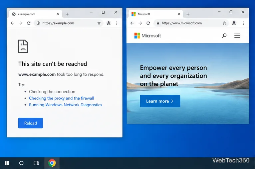This screenshot has height=169, width=255.
Task: Close the example.com tab
Action: [58, 14]
